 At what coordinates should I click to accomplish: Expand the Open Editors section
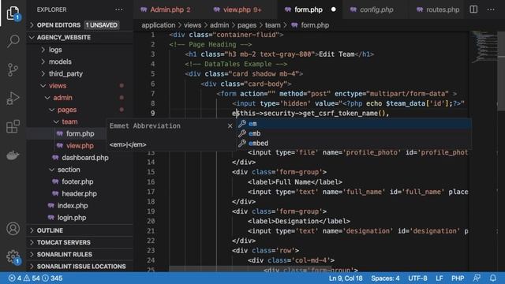point(80,25)
